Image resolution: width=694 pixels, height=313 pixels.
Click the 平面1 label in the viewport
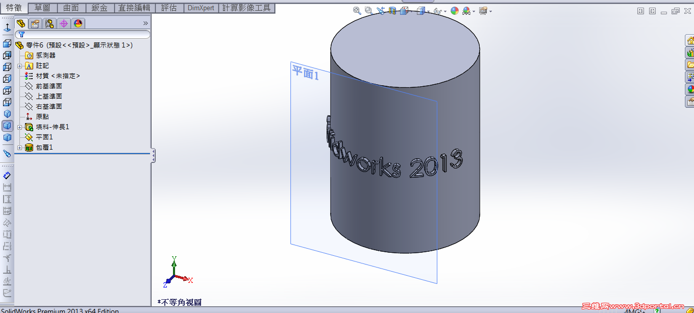[x=305, y=73]
